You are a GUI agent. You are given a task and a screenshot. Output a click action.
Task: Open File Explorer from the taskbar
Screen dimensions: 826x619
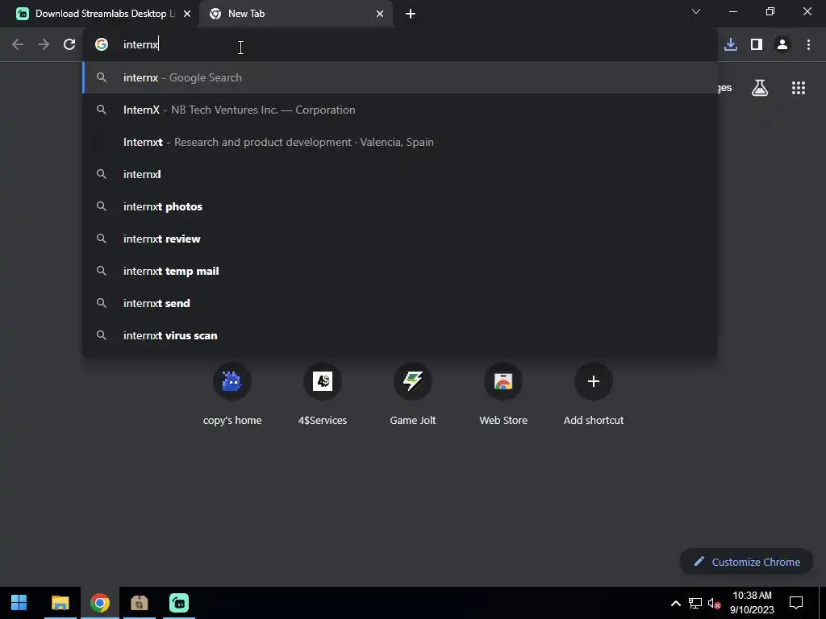60,603
